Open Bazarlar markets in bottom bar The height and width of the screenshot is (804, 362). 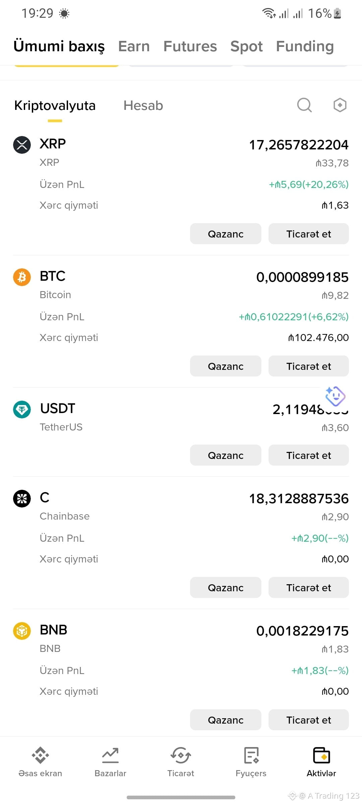[110, 762]
